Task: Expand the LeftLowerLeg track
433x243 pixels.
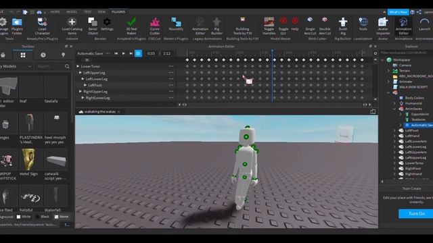Action: pos(83,79)
